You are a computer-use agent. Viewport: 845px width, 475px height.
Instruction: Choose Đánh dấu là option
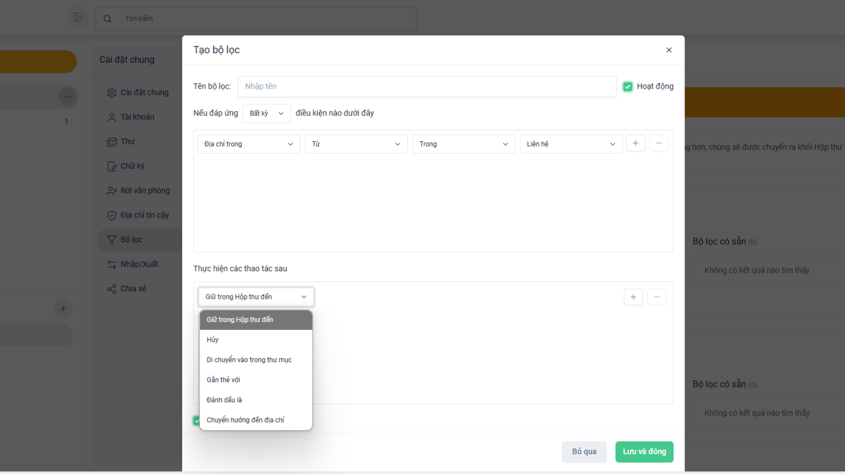click(x=256, y=400)
